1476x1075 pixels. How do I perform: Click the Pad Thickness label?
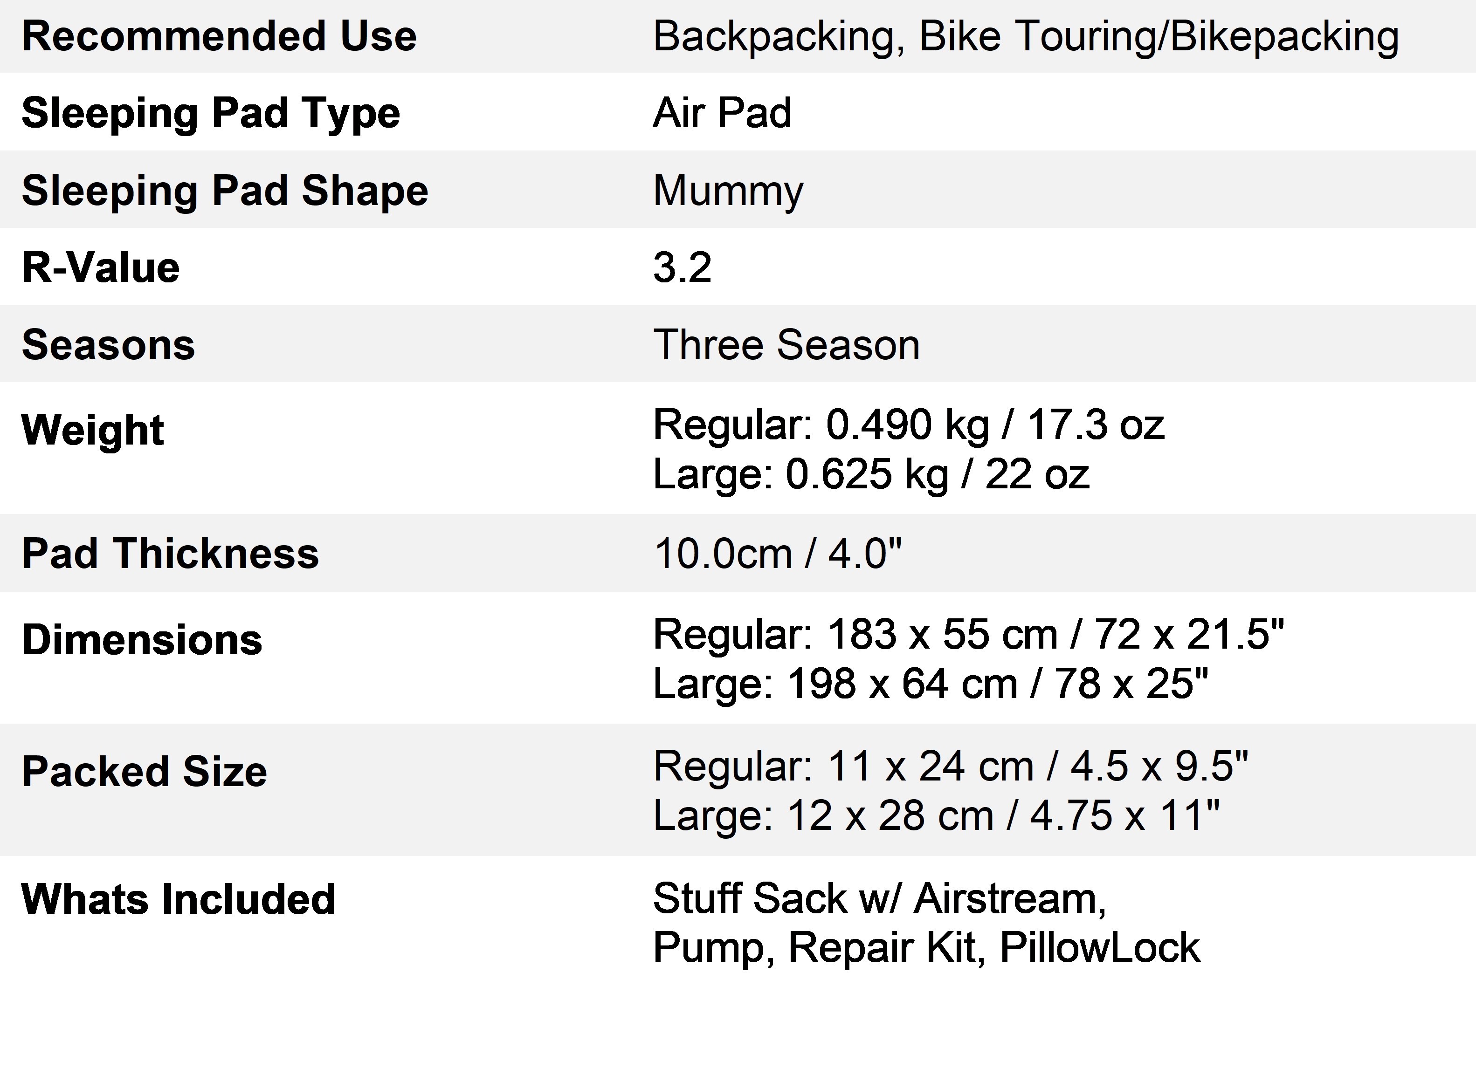coord(170,553)
